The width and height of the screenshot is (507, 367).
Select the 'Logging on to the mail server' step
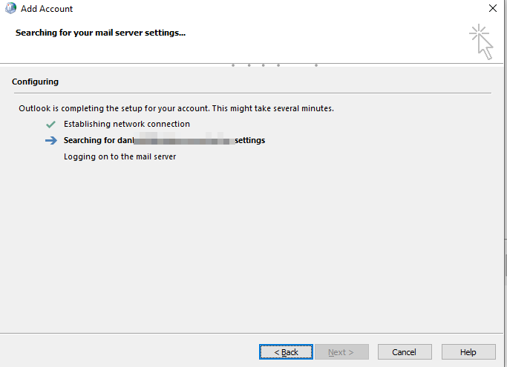point(120,156)
